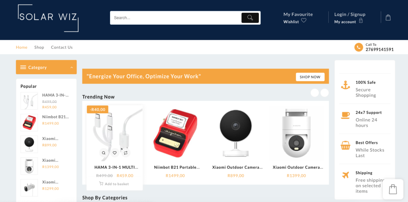Add HAMA cable to basket
Screen dimensions: 408x202
point(114,184)
